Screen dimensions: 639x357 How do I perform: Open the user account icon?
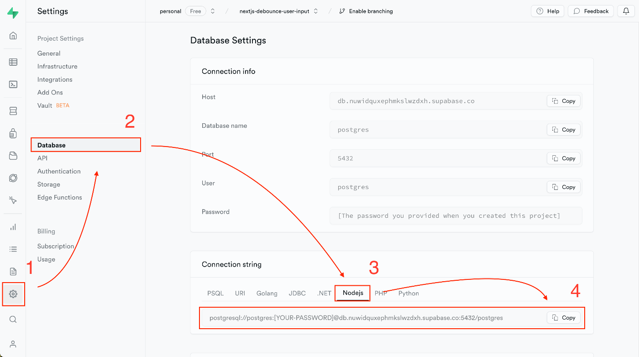coord(13,344)
